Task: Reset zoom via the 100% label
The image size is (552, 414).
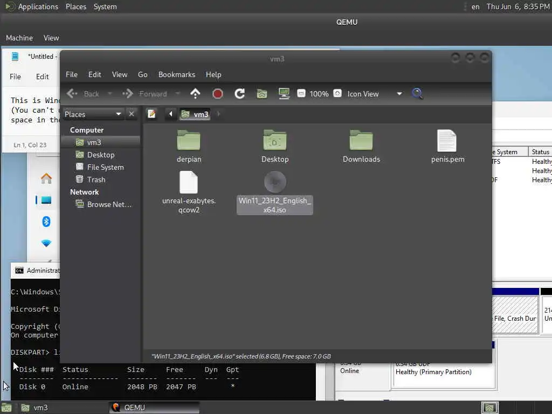Action: pos(319,94)
